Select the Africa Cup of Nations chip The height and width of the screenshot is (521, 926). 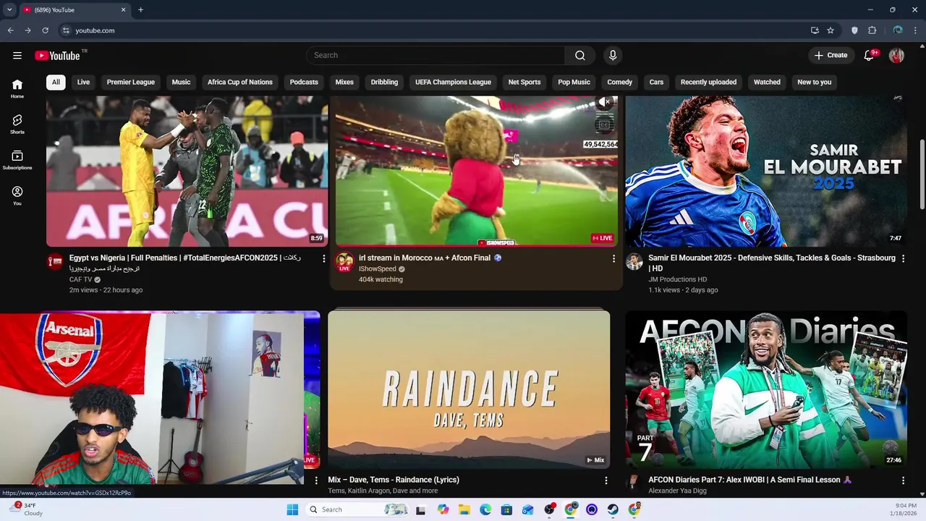pyautogui.click(x=240, y=82)
